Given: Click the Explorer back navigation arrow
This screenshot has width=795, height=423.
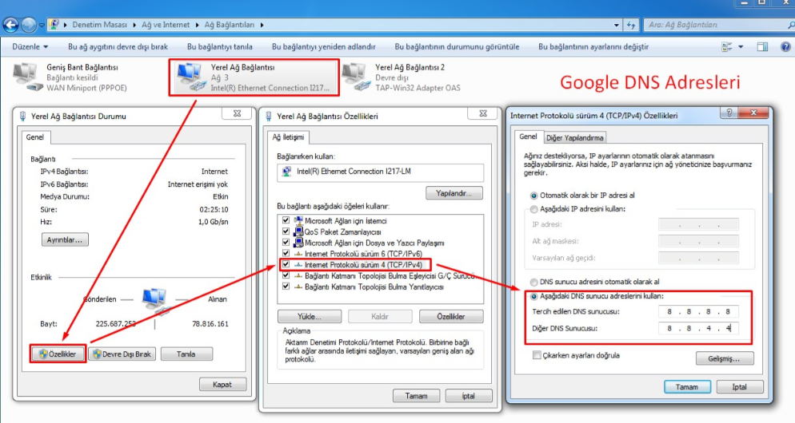Looking at the screenshot, I should 12,25.
